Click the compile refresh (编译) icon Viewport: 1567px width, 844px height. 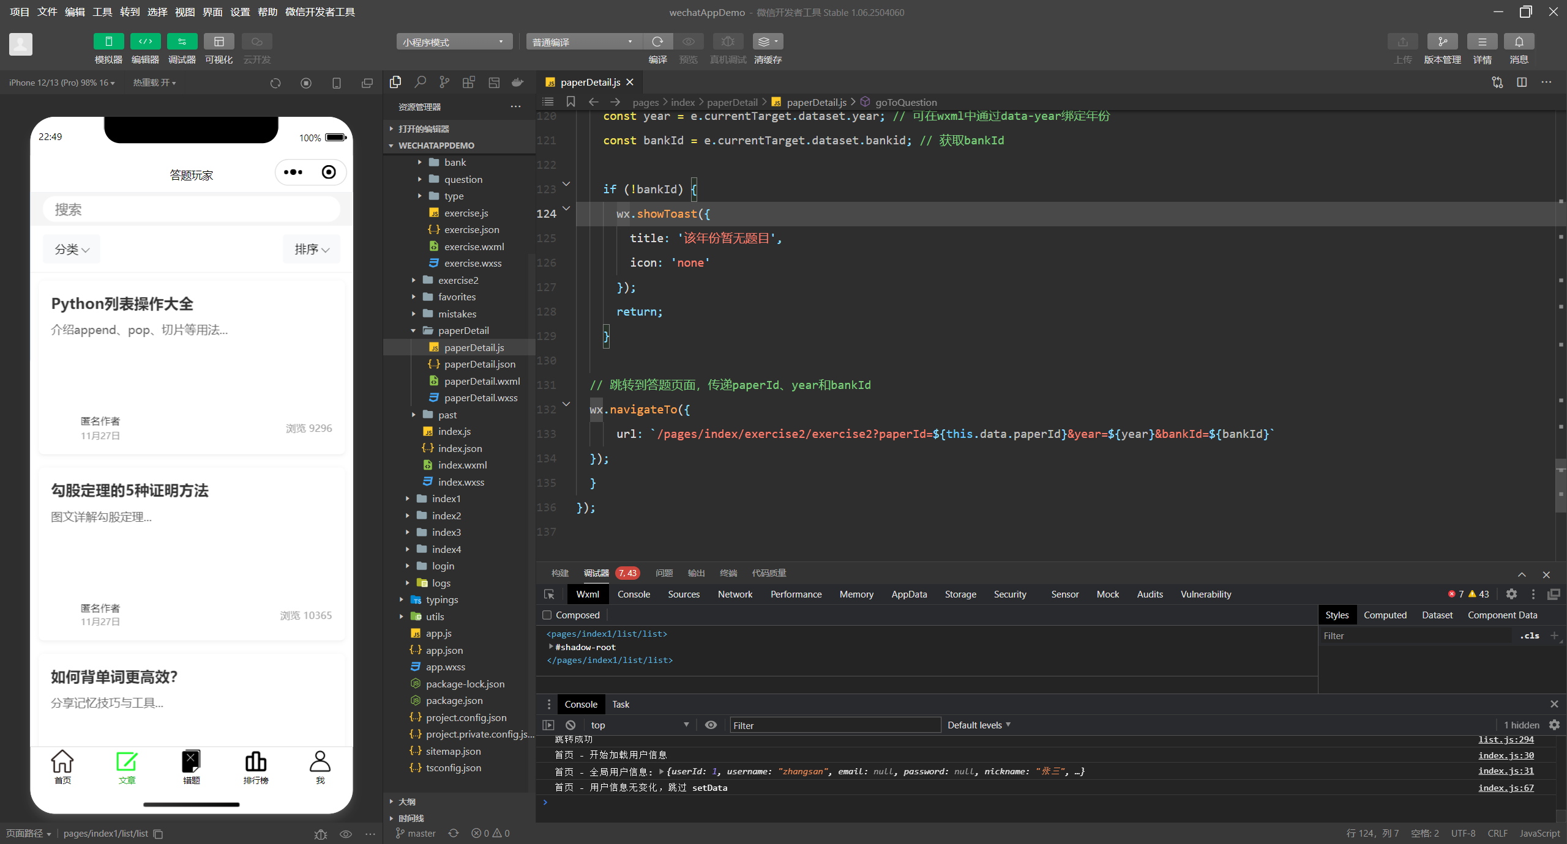coord(657,42)
